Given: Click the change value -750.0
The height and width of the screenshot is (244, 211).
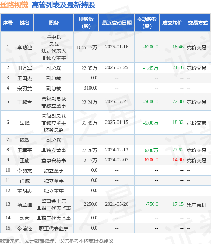Looking at the screenshot, I should coord(152,204).
